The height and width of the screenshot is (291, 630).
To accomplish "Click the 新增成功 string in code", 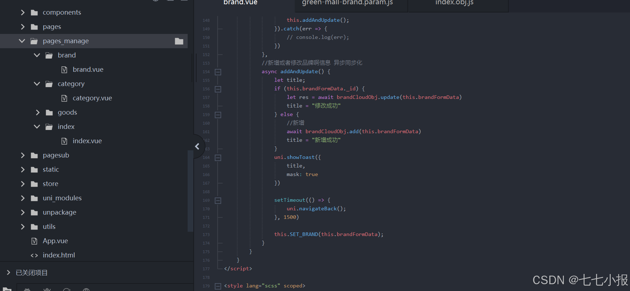I will point(326,140).
